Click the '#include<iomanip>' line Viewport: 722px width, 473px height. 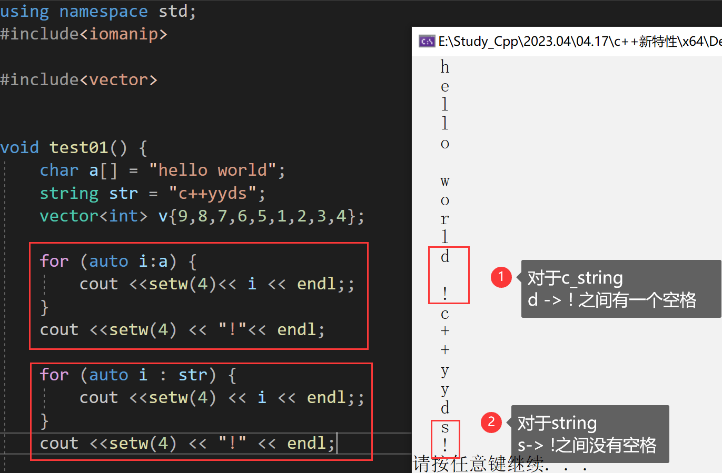[84, 34]
